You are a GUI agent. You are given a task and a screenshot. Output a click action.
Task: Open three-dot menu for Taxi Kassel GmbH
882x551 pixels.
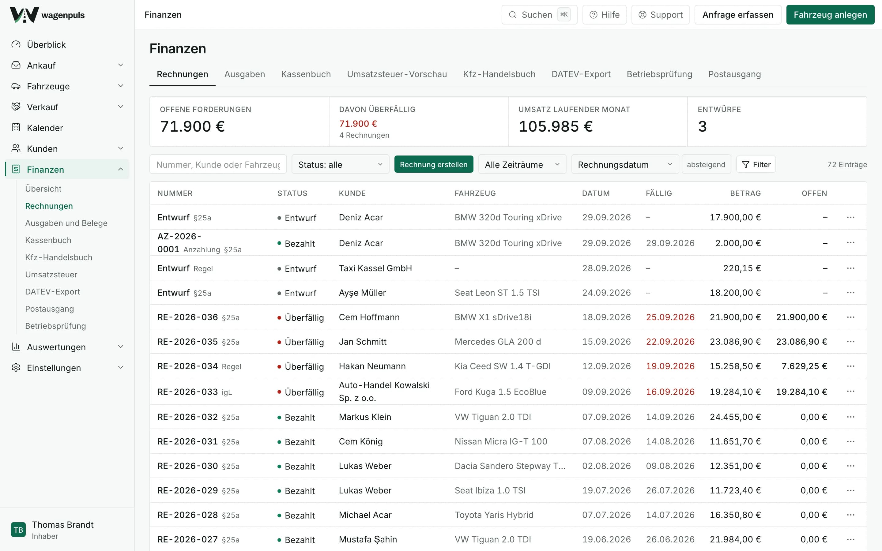tap(851, 268)
